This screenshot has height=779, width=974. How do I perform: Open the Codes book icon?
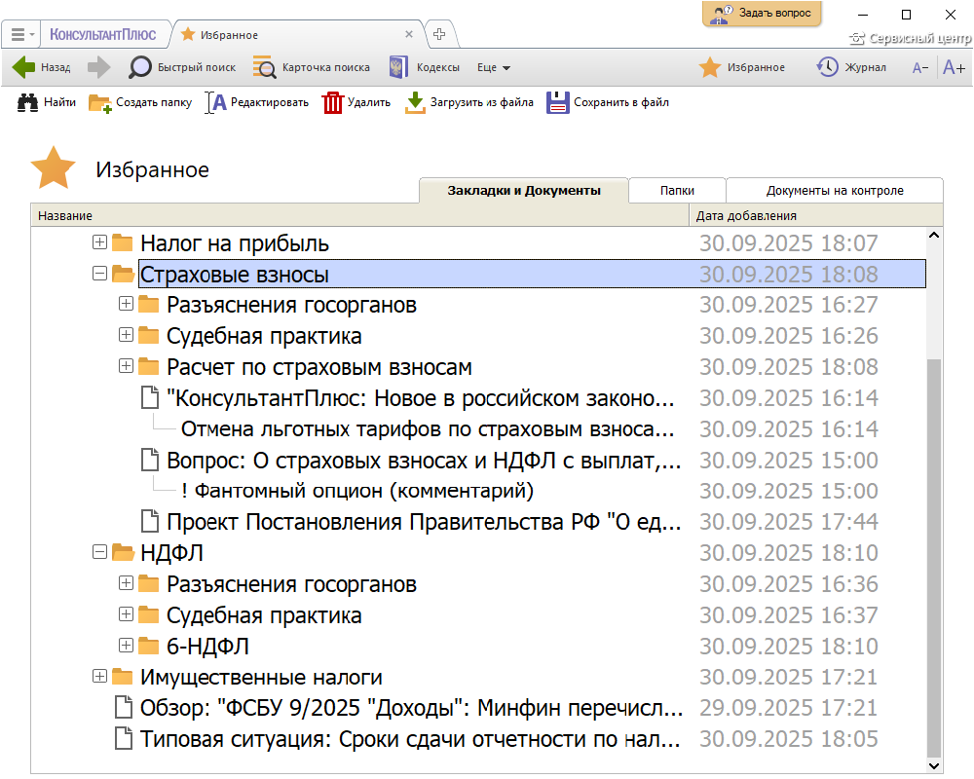[397, 67]
